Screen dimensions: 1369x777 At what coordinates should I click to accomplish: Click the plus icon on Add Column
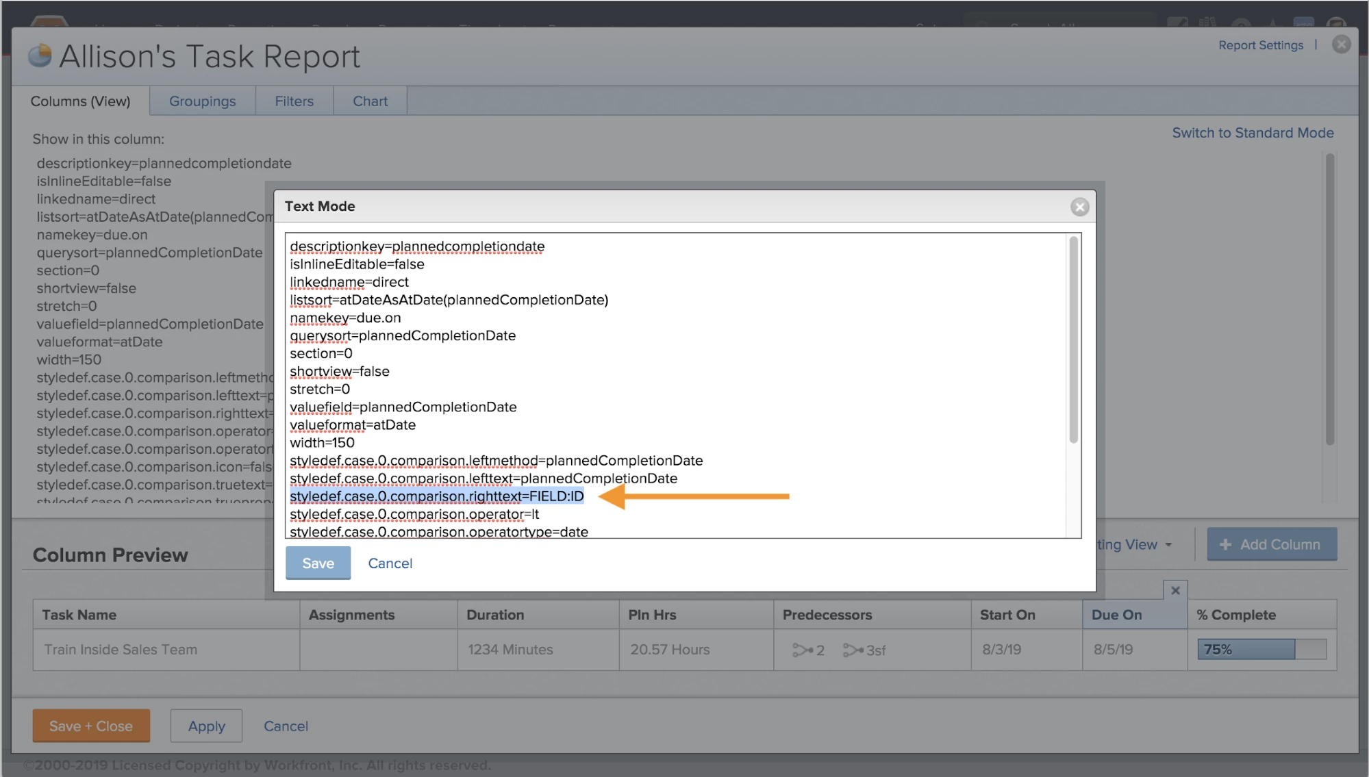(x=1225, y=544)
